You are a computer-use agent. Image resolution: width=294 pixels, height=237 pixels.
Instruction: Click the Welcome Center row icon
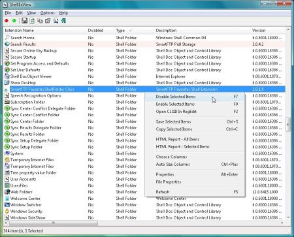click(7, 198)
